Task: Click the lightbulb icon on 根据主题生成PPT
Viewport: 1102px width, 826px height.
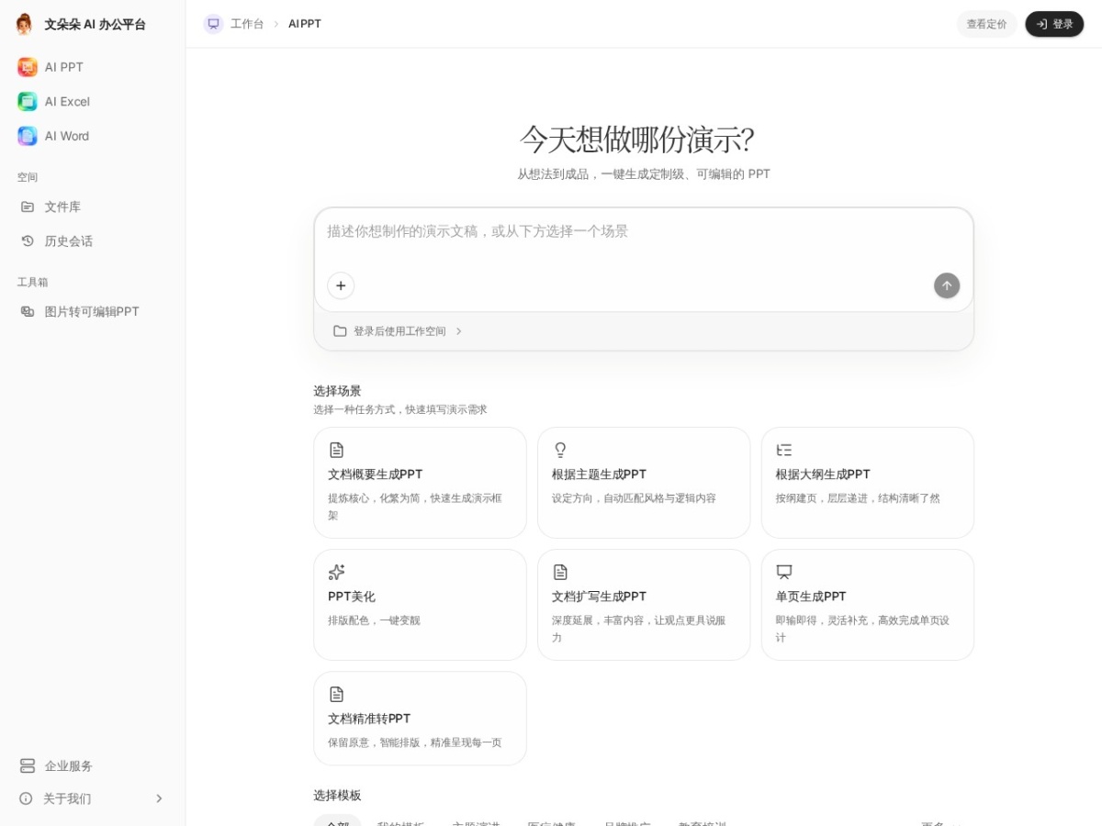Action: point(560,450)
